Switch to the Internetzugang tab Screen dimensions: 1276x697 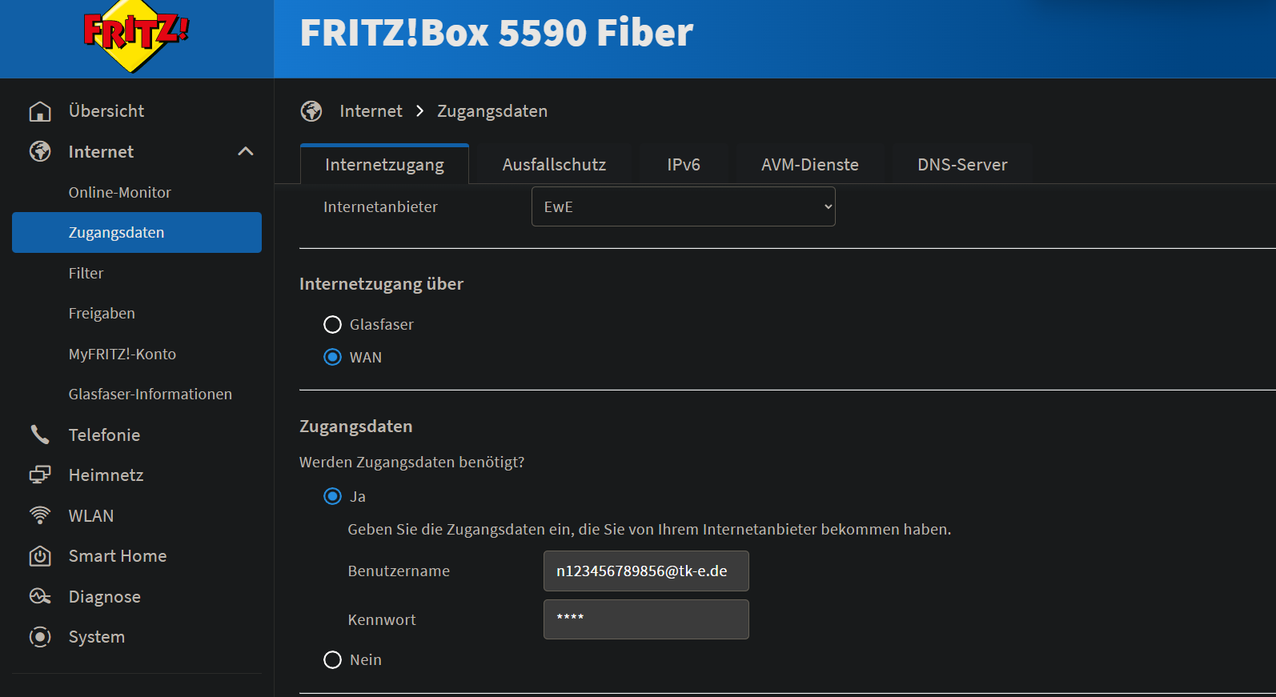[384, 164]
